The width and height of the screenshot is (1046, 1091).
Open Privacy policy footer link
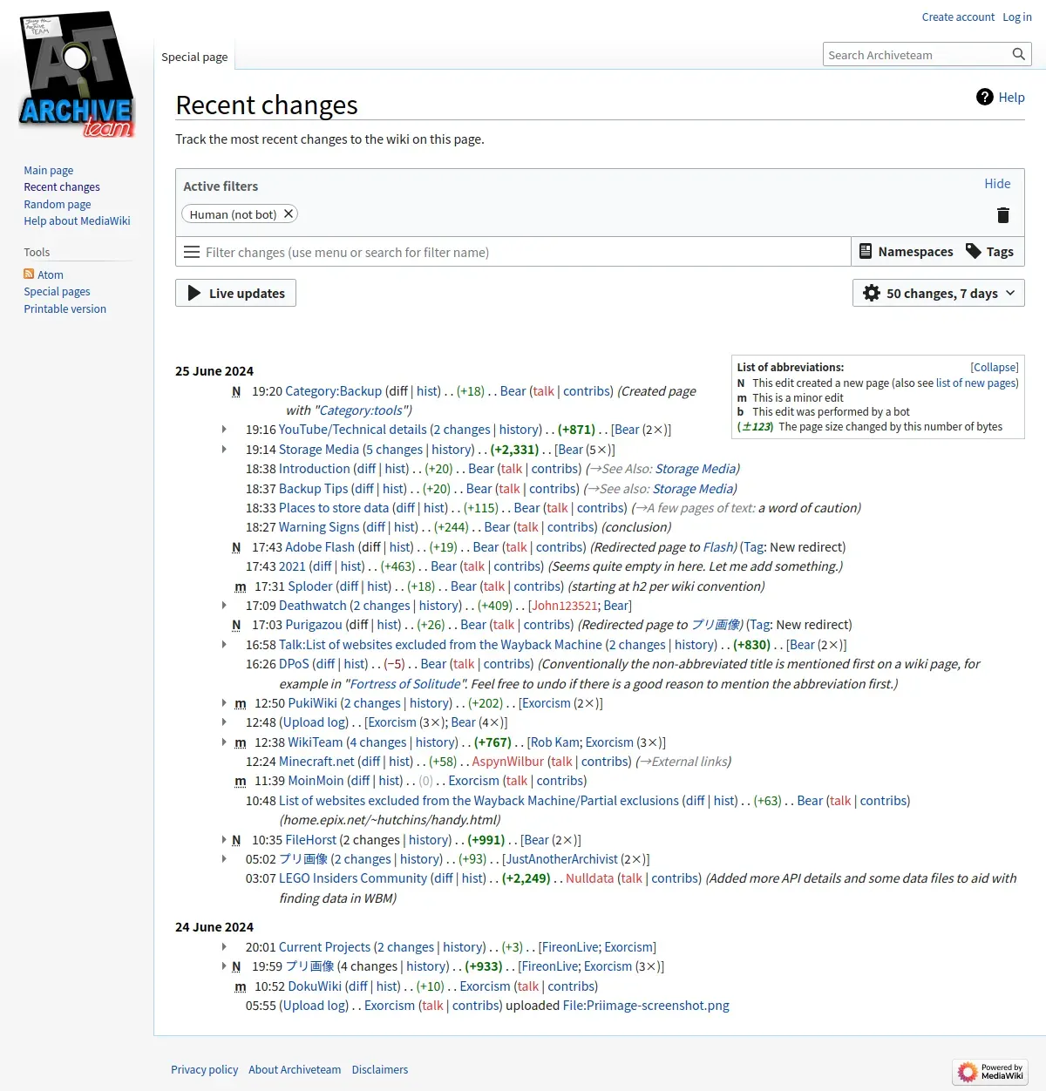[204, 1070]
